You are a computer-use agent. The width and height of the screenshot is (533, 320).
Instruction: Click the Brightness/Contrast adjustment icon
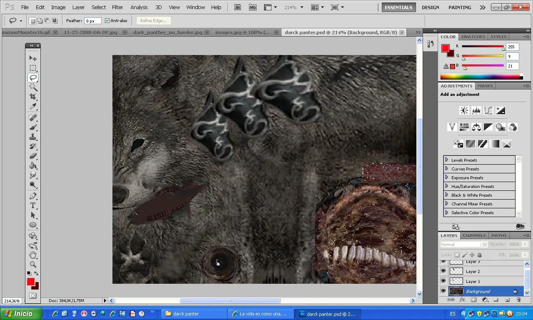point(464,110)
